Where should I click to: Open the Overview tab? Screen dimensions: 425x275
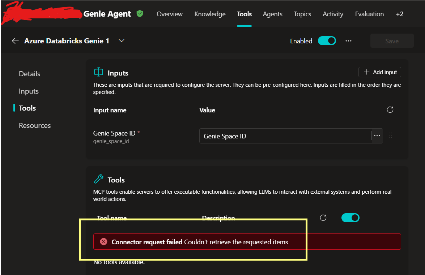coord(169,14)
